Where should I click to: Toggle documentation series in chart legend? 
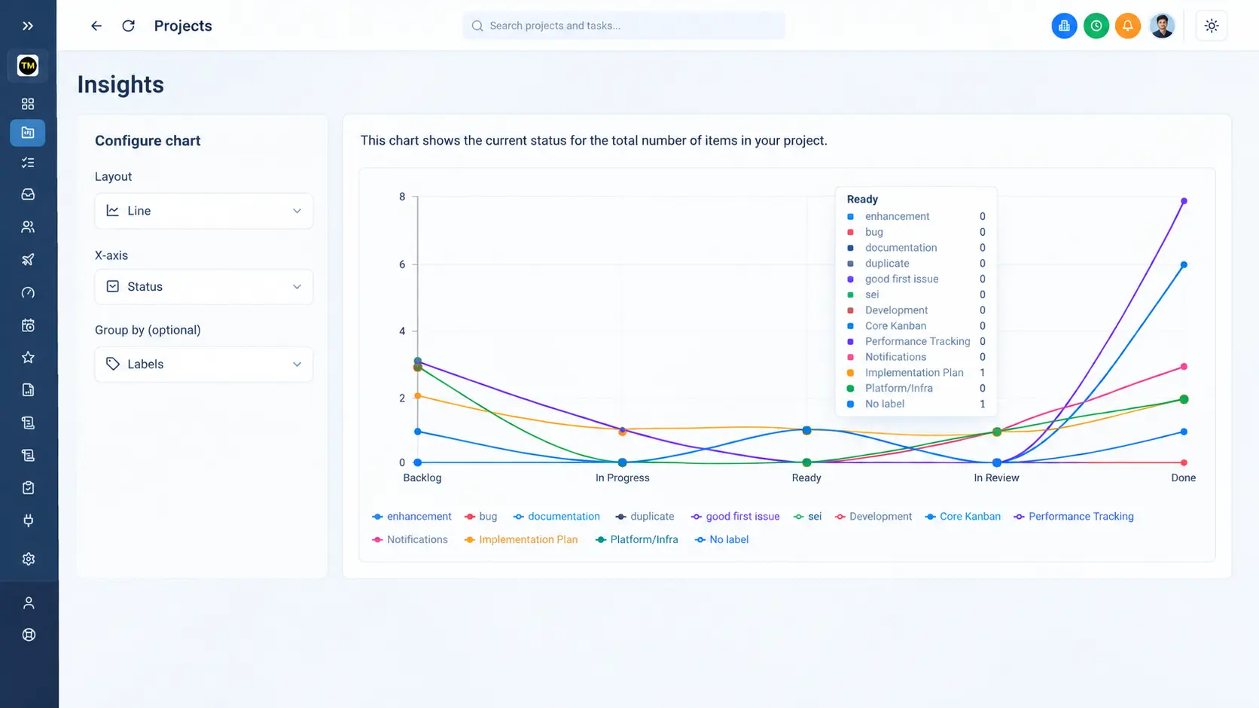pos(556,517)
